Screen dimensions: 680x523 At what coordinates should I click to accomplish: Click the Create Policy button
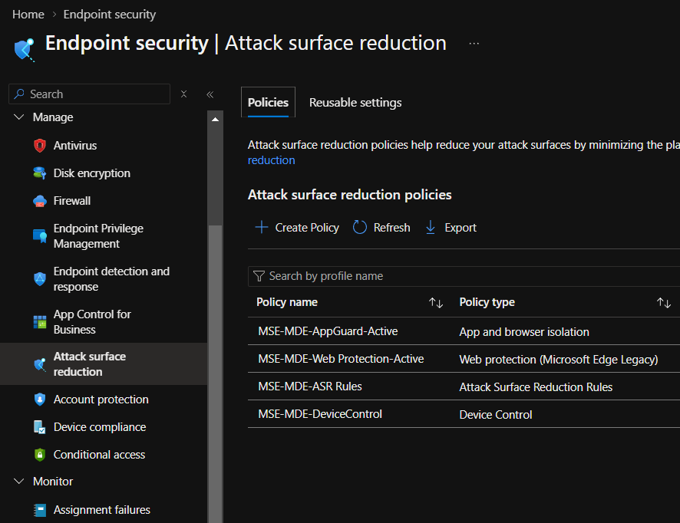pos(297,228)
